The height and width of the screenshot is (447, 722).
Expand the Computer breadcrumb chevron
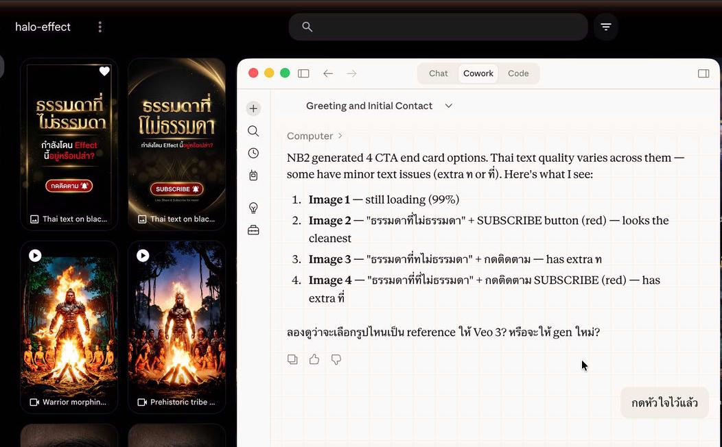pyautogui.click(x=340, y=136)
